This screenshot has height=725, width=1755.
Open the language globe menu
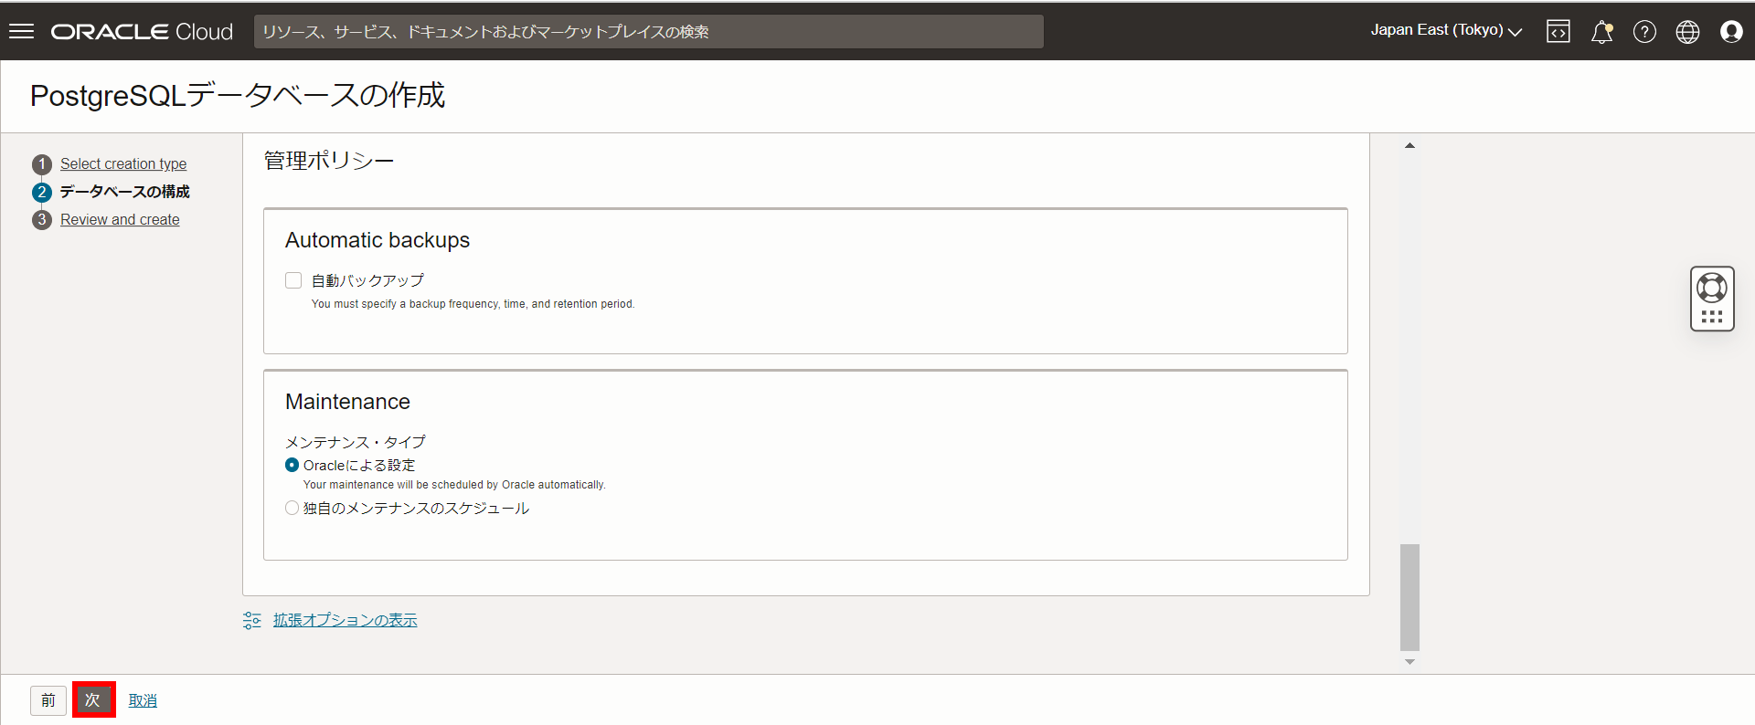[1687, 32]
